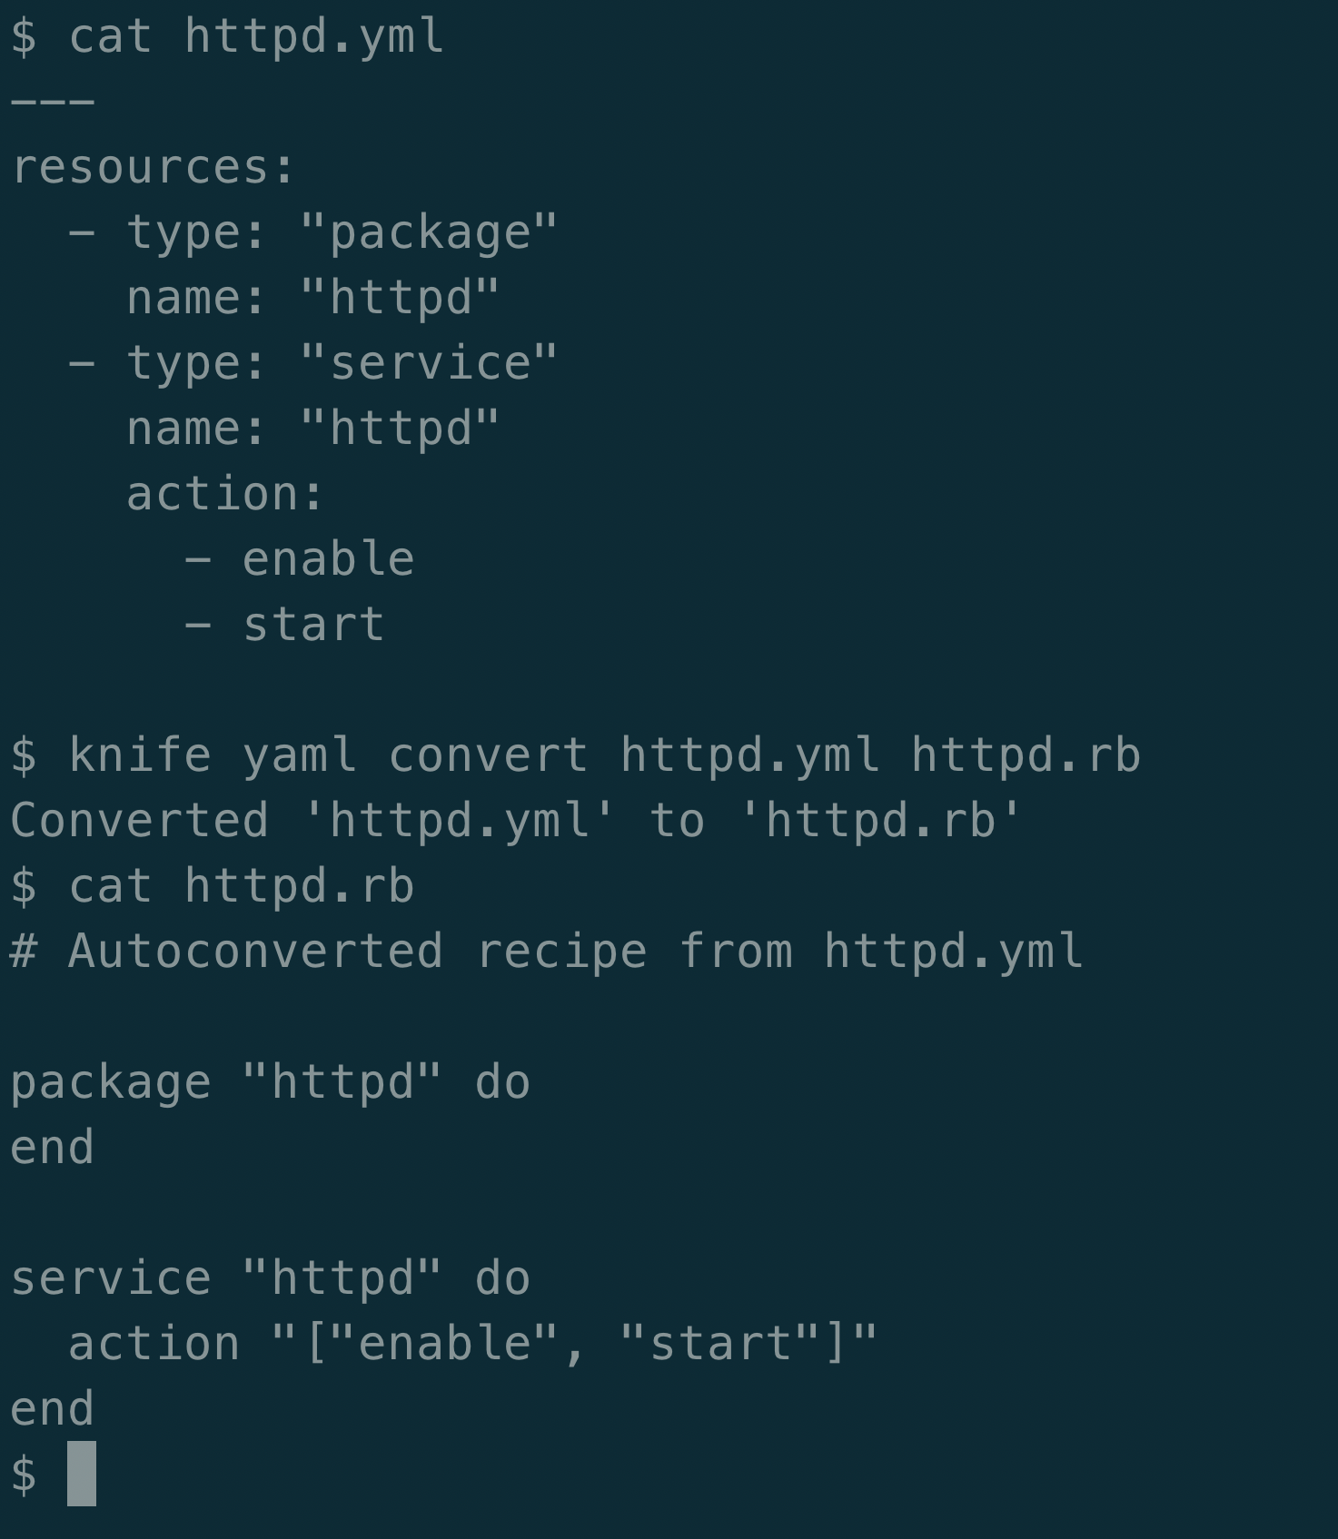1338x1539 pixels.
Task: Click the final 'end' keyword
Action: click(x=52, y=1409)
